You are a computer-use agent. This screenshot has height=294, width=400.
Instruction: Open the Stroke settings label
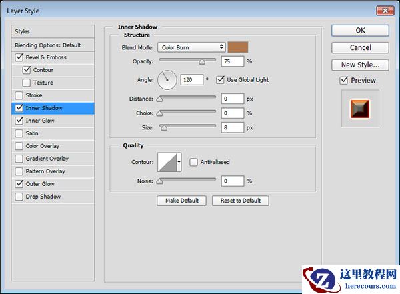coord(34,95)
